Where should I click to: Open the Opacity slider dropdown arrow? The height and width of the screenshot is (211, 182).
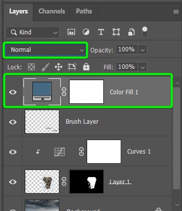(x=143, y=50)
